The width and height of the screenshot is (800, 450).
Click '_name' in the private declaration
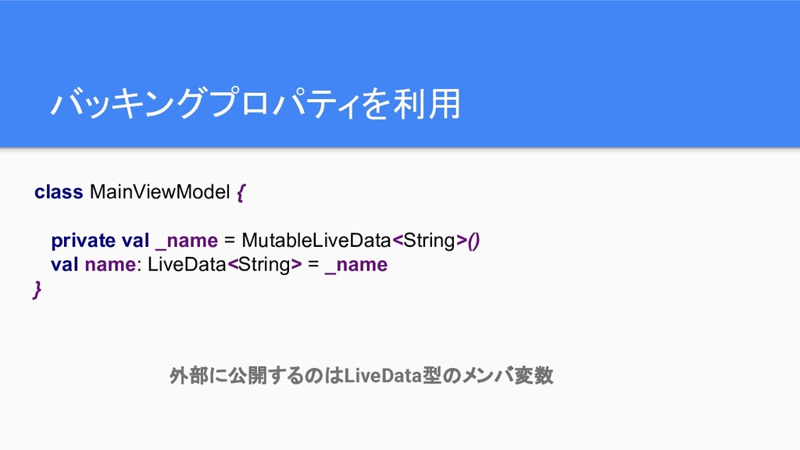point(187,241)
